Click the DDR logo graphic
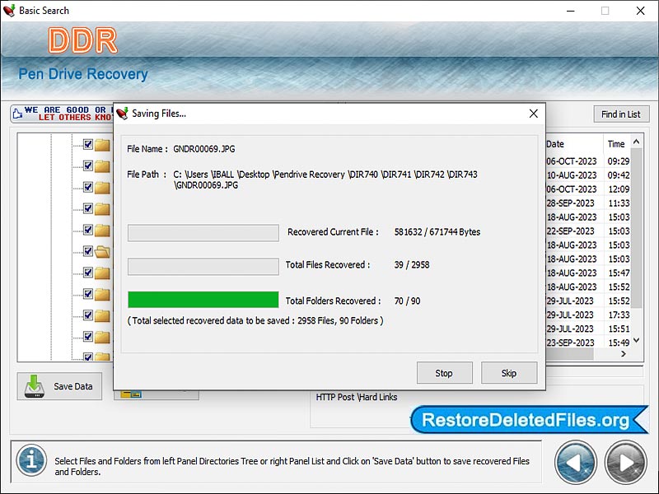659x494 pixels. point(82,37)
